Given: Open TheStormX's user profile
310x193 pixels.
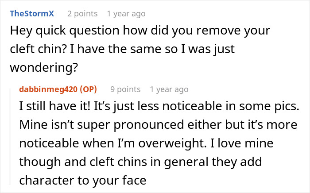Looking at the screenshot, I should (32, 14).
